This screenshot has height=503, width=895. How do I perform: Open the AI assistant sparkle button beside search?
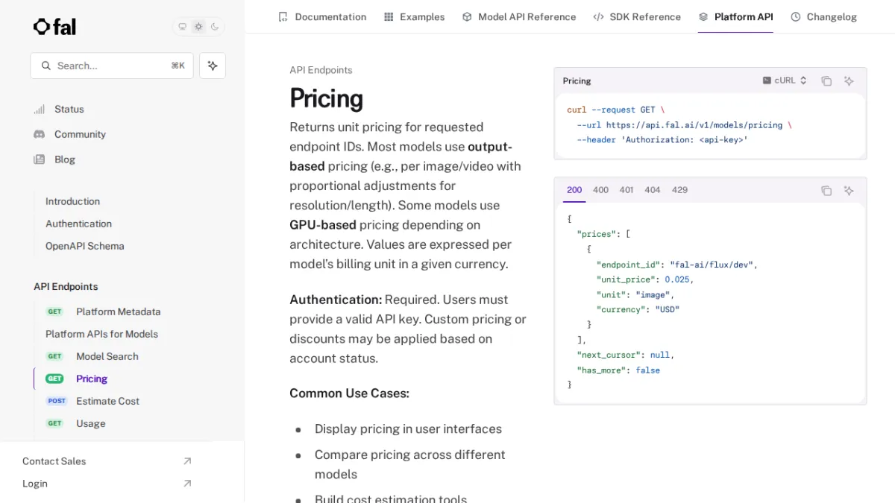(213, 66)
